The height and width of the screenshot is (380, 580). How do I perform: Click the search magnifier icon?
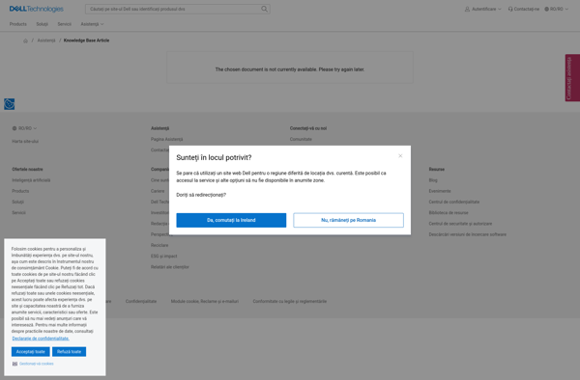tap(264, 9)
